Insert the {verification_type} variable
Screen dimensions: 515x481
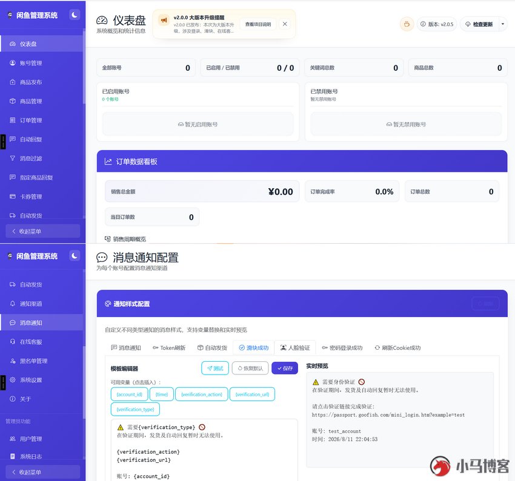135,409
